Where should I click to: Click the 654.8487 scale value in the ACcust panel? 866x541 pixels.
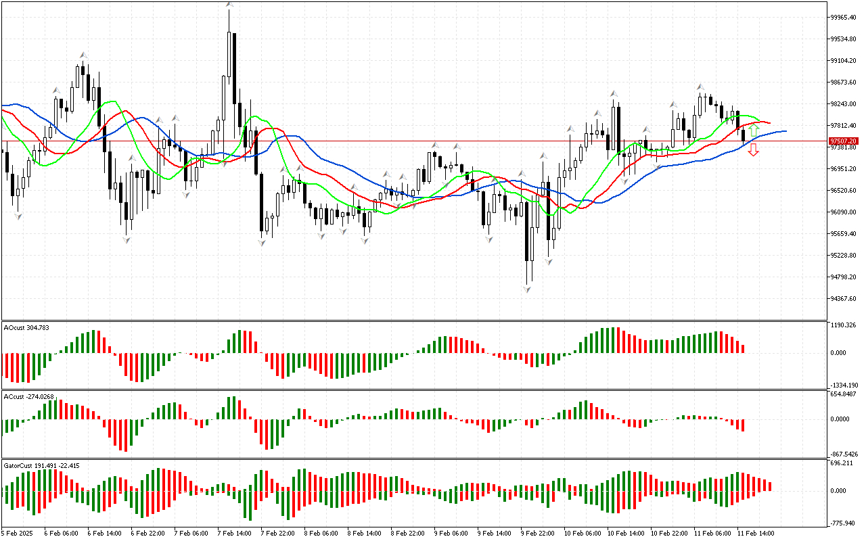click(843, 394)
